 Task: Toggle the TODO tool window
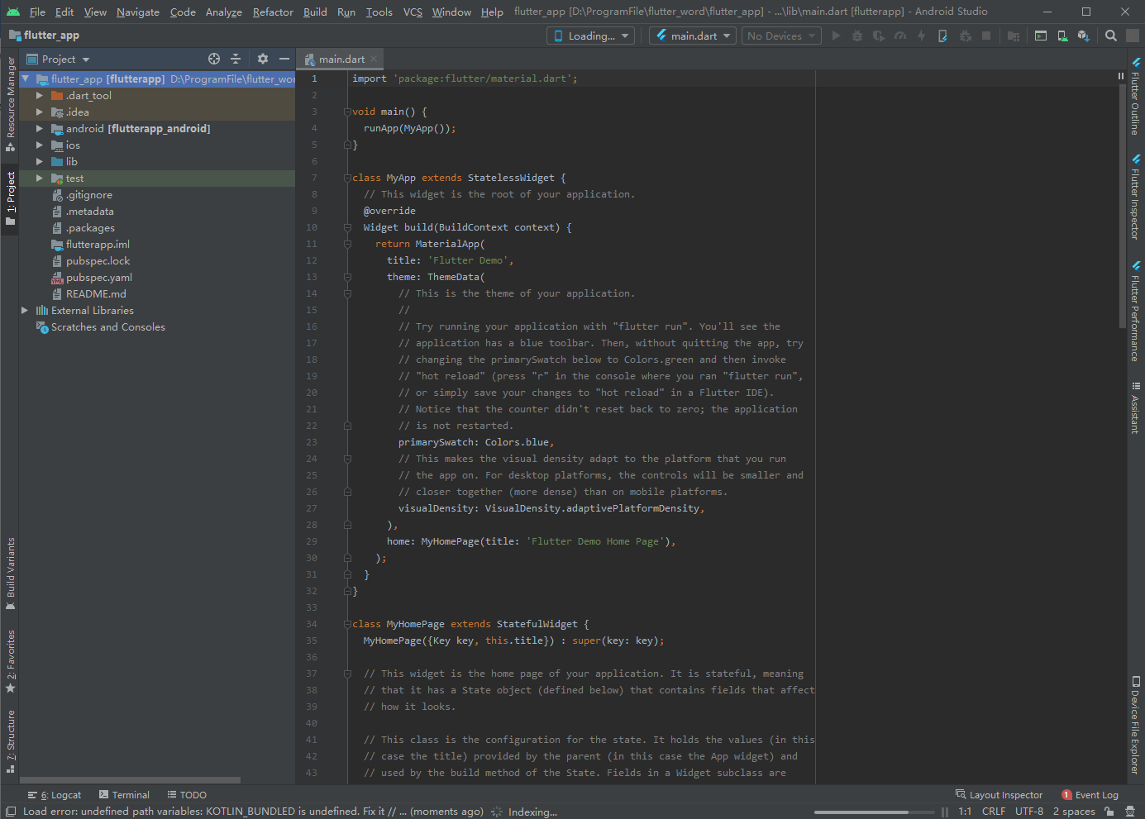click(187, 795)
